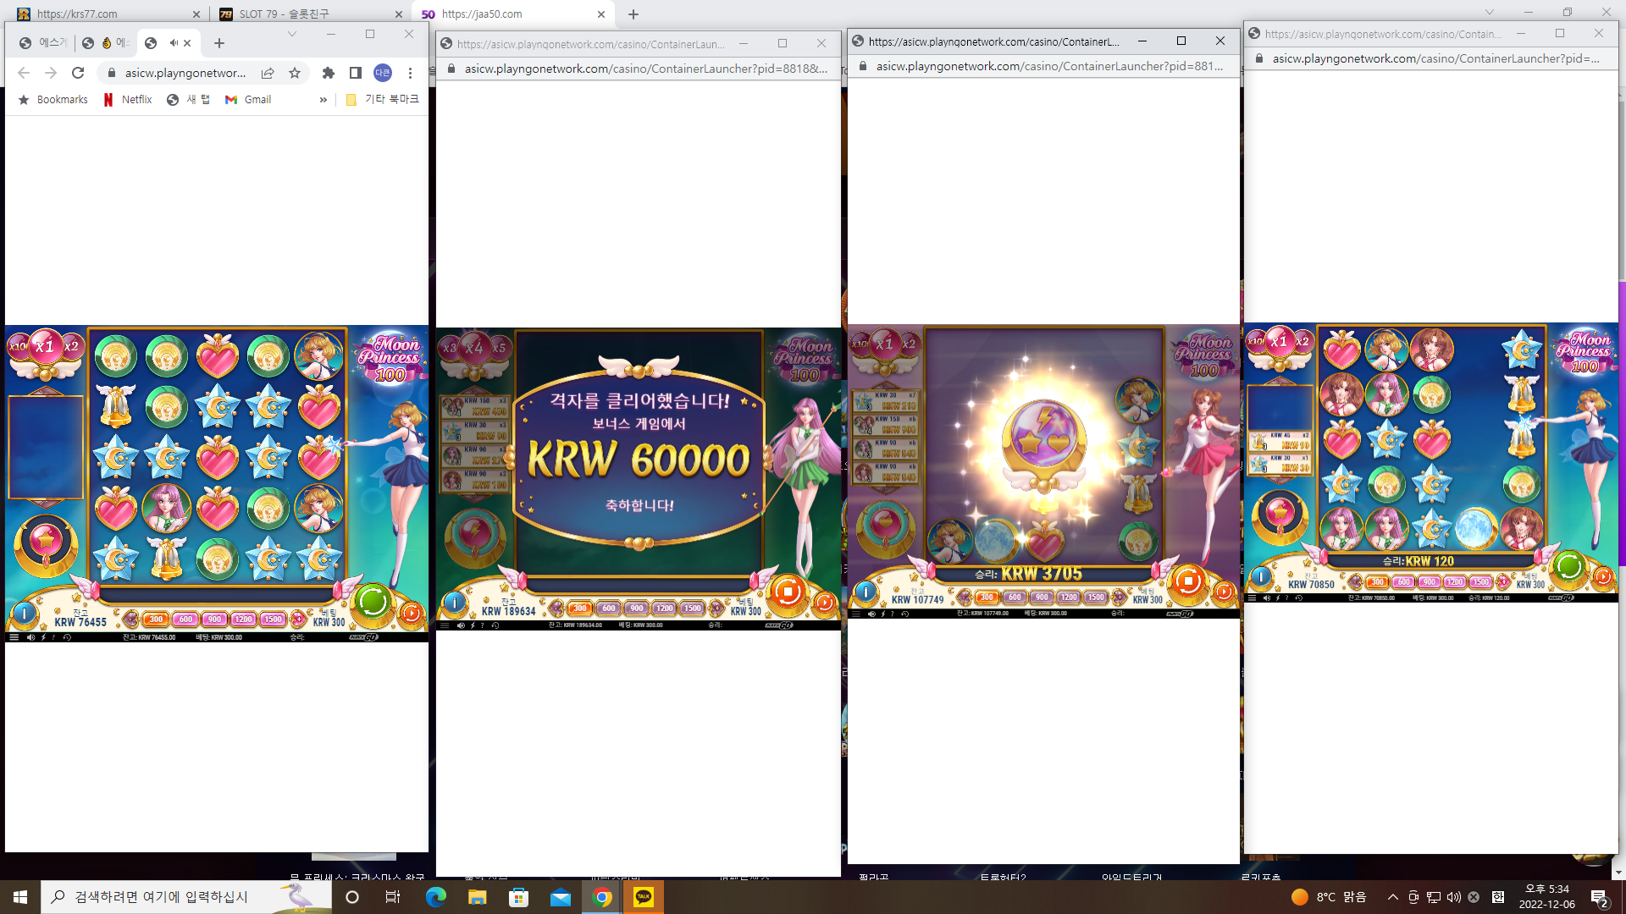Open File Explorer from taskbar
Screen dimensions: 1626x914
click(x=477, y=897)
